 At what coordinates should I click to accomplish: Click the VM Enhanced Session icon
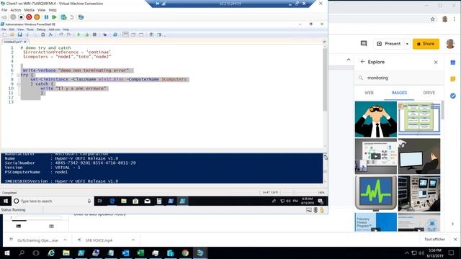[x=81, y=17]
